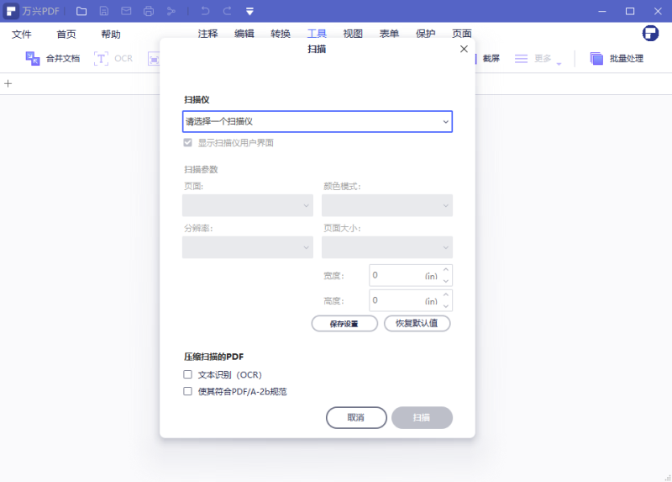Viewport: 672px width, 482px height.
Task: Open the 帮助 menu
Action: (x=111, y=34)
